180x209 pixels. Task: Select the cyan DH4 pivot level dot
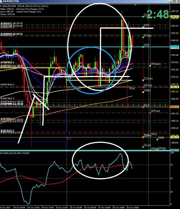tap(143, 17)
